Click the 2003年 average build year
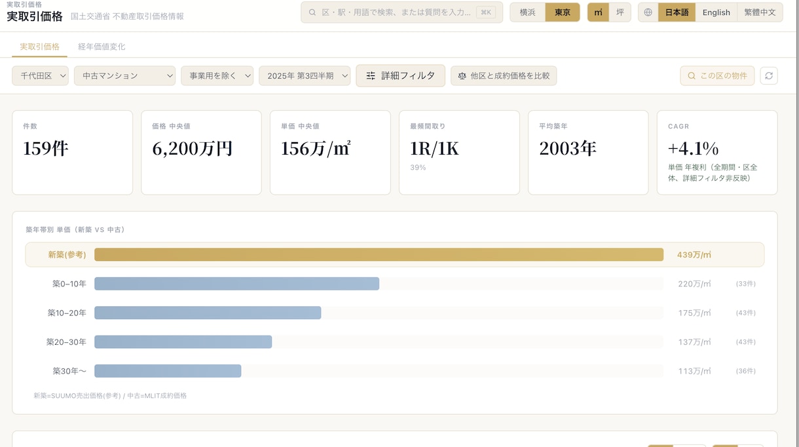The height and width of the screenshot is (447, 799). click(568, 149)
